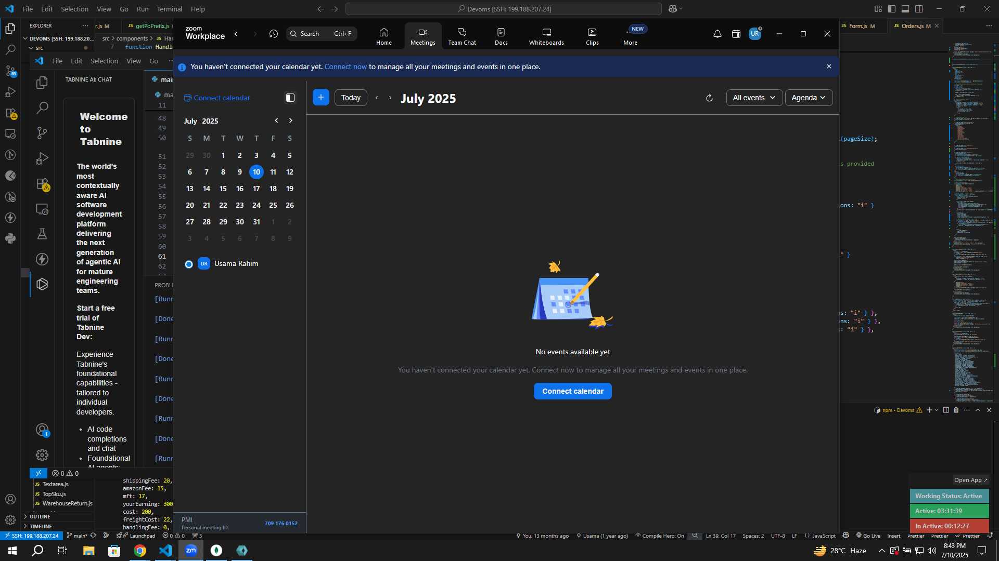
Task: Click the Zoom calendar icon beside the bell
Action: point(736,34)
